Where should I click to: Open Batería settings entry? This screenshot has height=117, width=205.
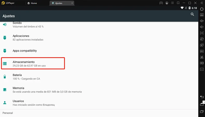click(99, 77)
